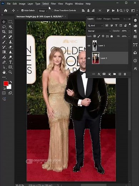Select the Move tool in toolbar
139x186 pixels.
coord(4,22)
